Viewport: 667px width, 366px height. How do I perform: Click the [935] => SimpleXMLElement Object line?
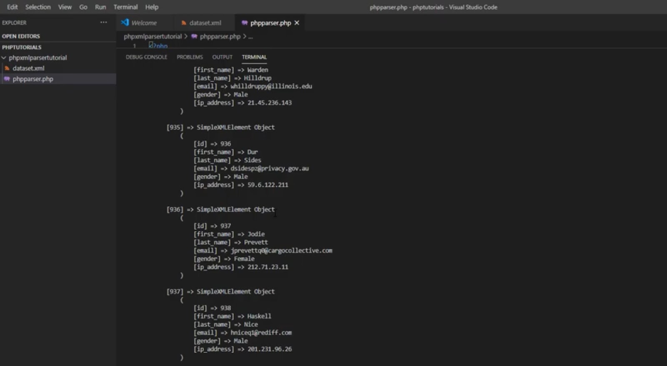pyautogui.click(x=221, y=128)
